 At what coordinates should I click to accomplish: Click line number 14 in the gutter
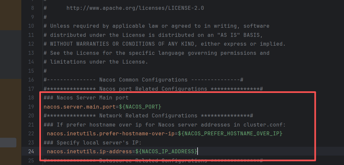pyautogui.click(x=31, y=62)
